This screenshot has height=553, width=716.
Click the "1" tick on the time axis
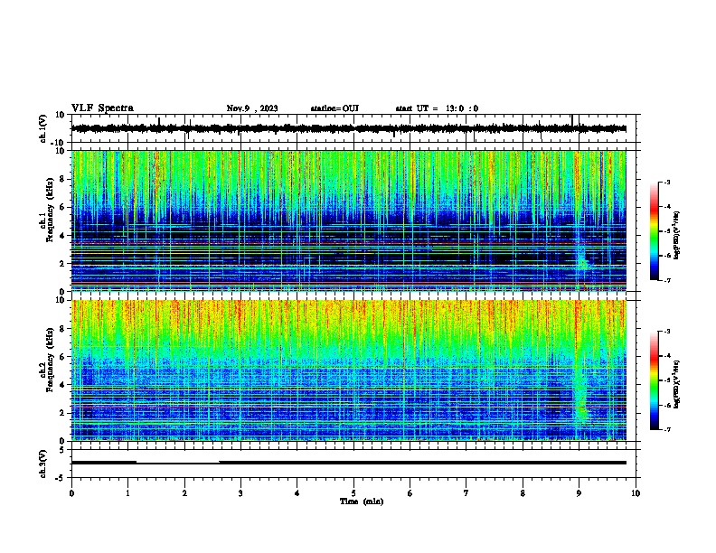(x=128, y=493)
